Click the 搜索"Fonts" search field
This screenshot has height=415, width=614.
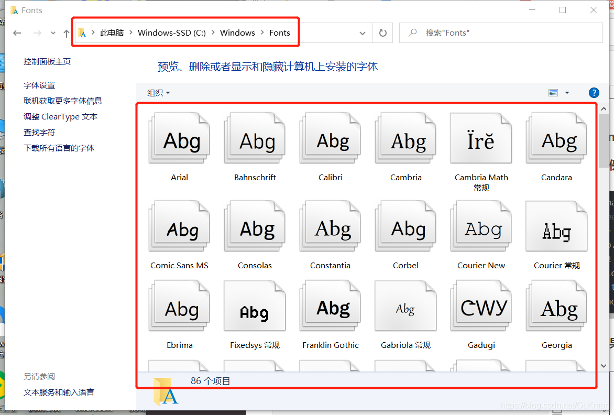click(x=501, y=33)
